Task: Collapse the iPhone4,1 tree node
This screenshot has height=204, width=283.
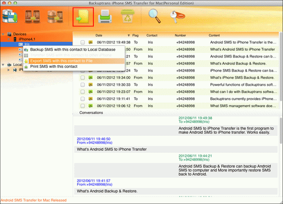Action: tap(8, 39)
